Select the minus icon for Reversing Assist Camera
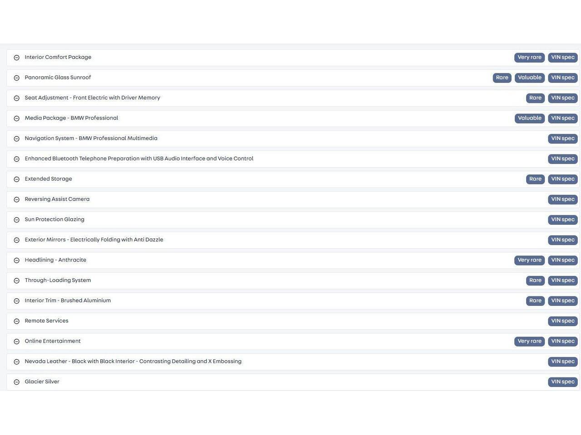 17,200
